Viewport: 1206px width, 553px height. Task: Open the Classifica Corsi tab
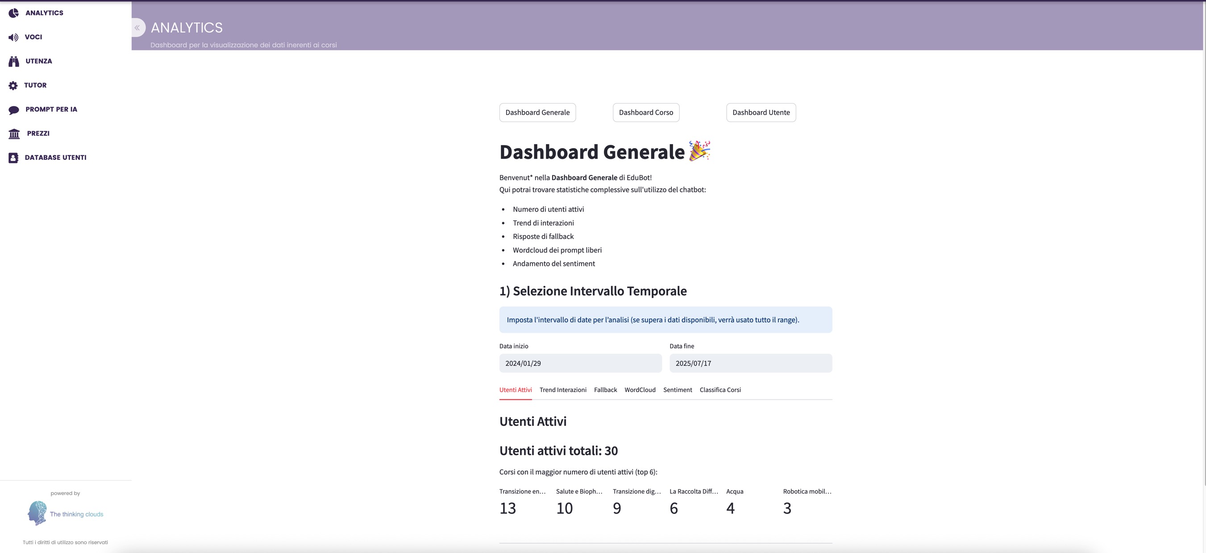pyautogui.click(x=719, y=390)
